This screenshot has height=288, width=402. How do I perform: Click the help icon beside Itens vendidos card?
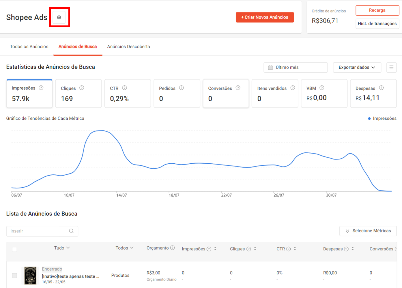click(x=293, y=88)
